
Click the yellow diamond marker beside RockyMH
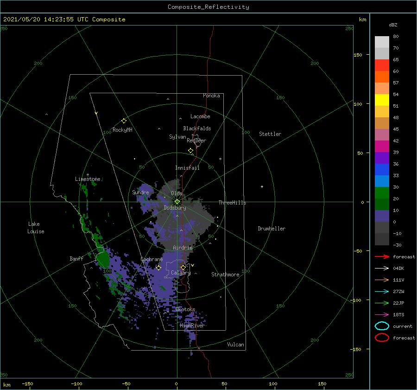pos(124,121)
